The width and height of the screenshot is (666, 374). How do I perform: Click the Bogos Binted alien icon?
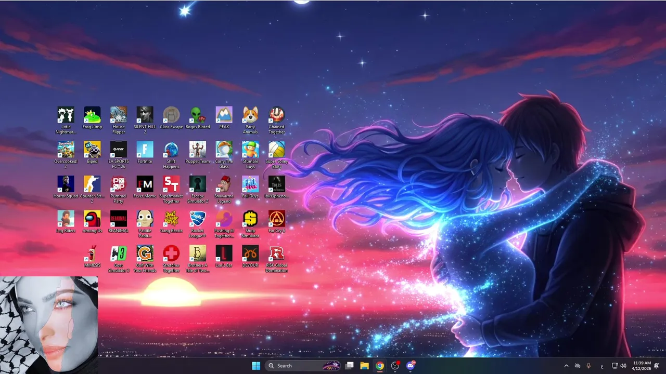(198, 117)
